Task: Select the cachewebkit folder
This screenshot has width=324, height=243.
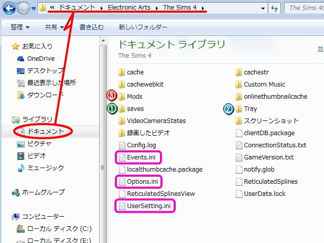Action: 141,85
